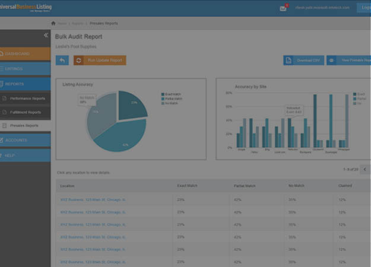
Task: Open Accounts in the sidebar
Action: click(x=26, y=140)
